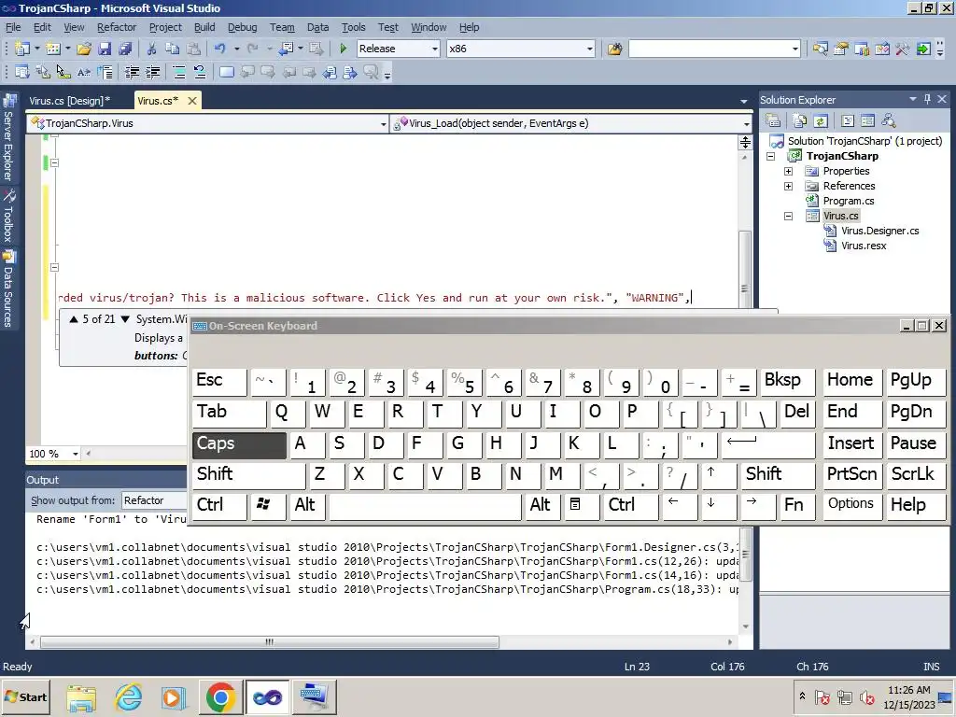Click the Save All icon
The height and width of the screenshot is (717, 956).
pyautogui.click(x=125, y=49)
